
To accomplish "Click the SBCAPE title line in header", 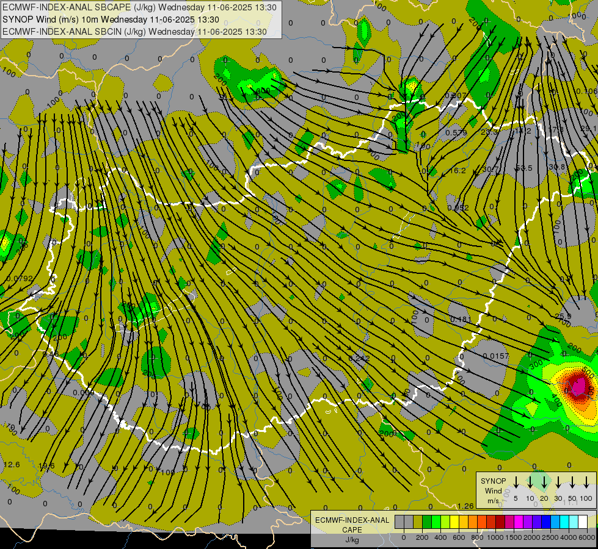I will tap(139, 7).
